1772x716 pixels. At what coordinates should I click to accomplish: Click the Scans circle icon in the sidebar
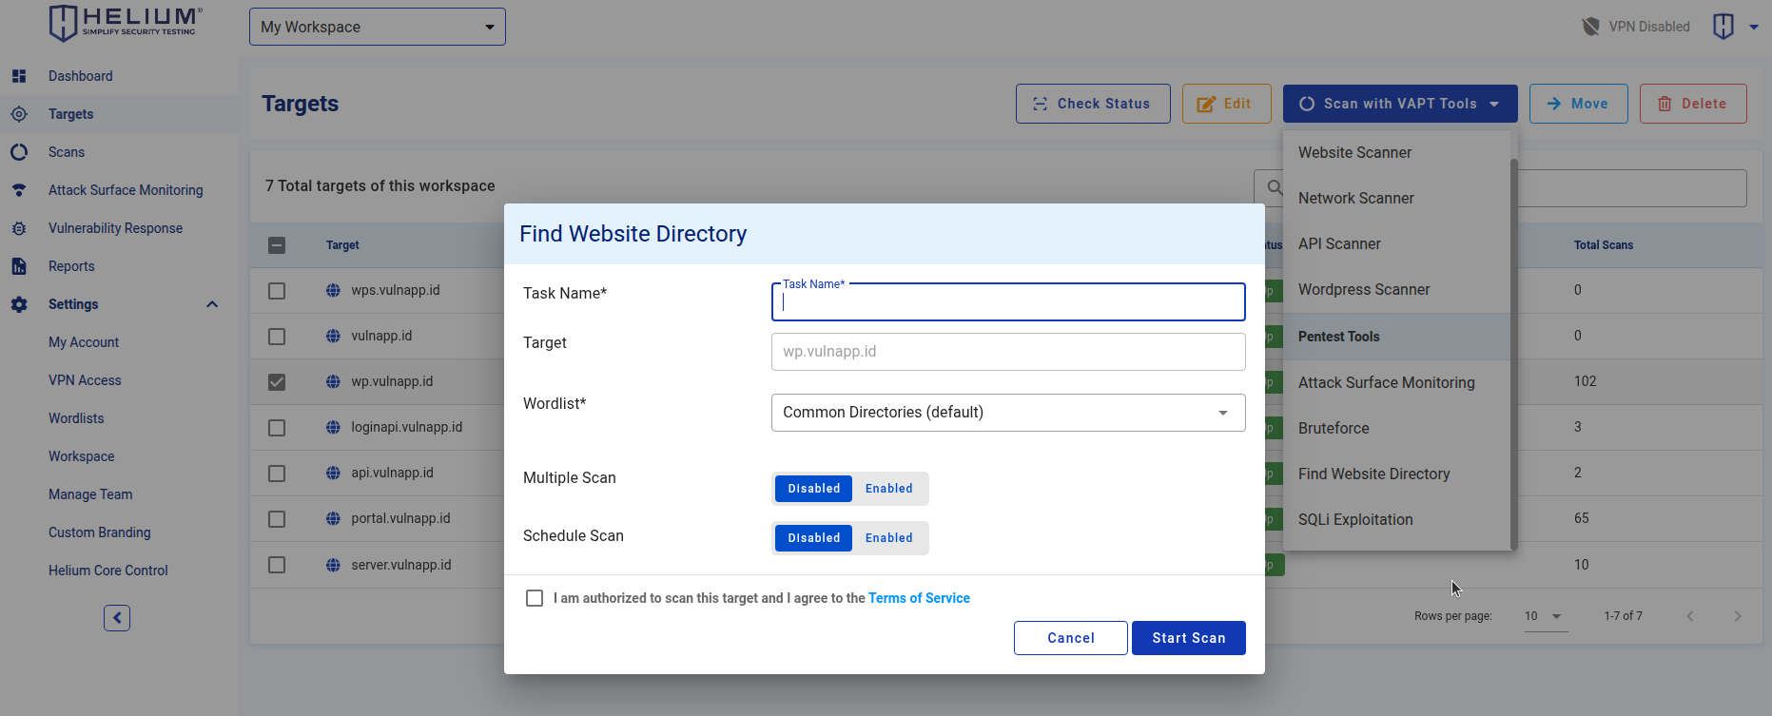[x=19, y=152]
